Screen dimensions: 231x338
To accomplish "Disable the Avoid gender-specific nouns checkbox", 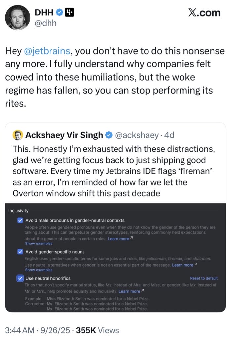I will coord(20,252).
